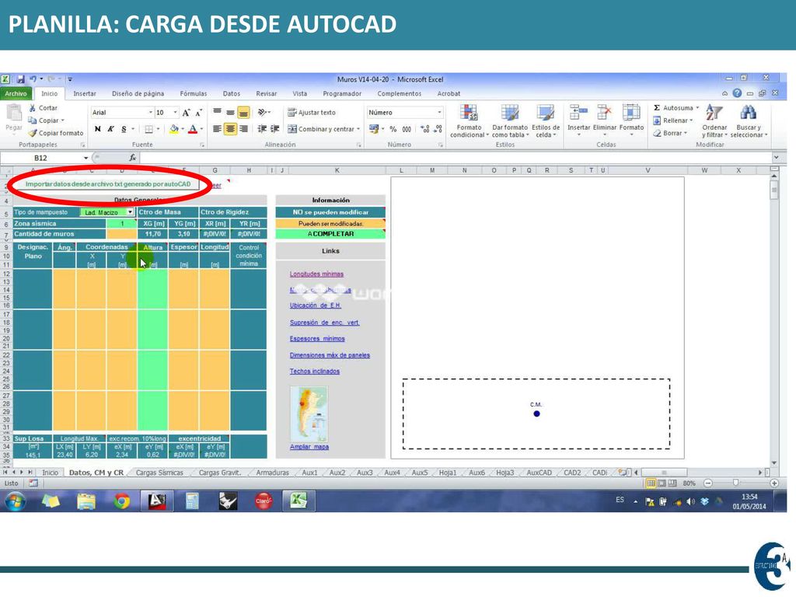Apply the font color red A

click(x=193, y=129)
